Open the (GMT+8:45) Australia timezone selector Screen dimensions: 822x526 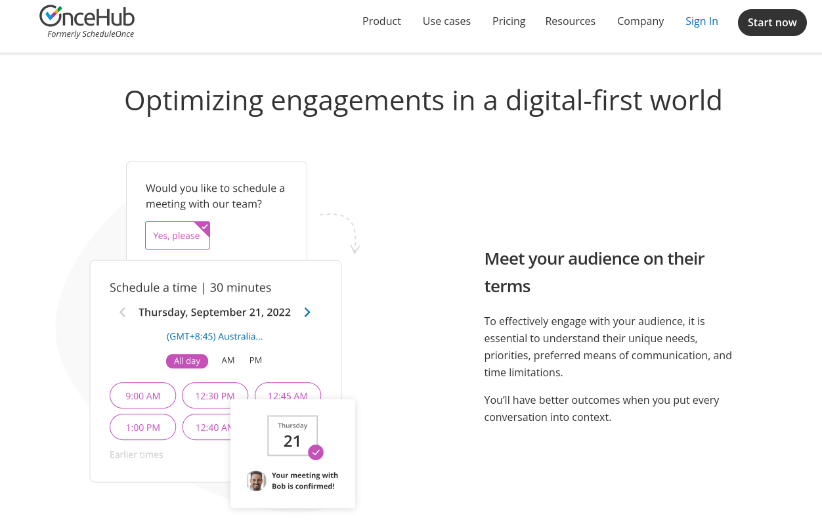(x=215, y=336)
